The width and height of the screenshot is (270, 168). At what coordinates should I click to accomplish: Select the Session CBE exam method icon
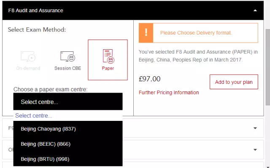point(67,56)
